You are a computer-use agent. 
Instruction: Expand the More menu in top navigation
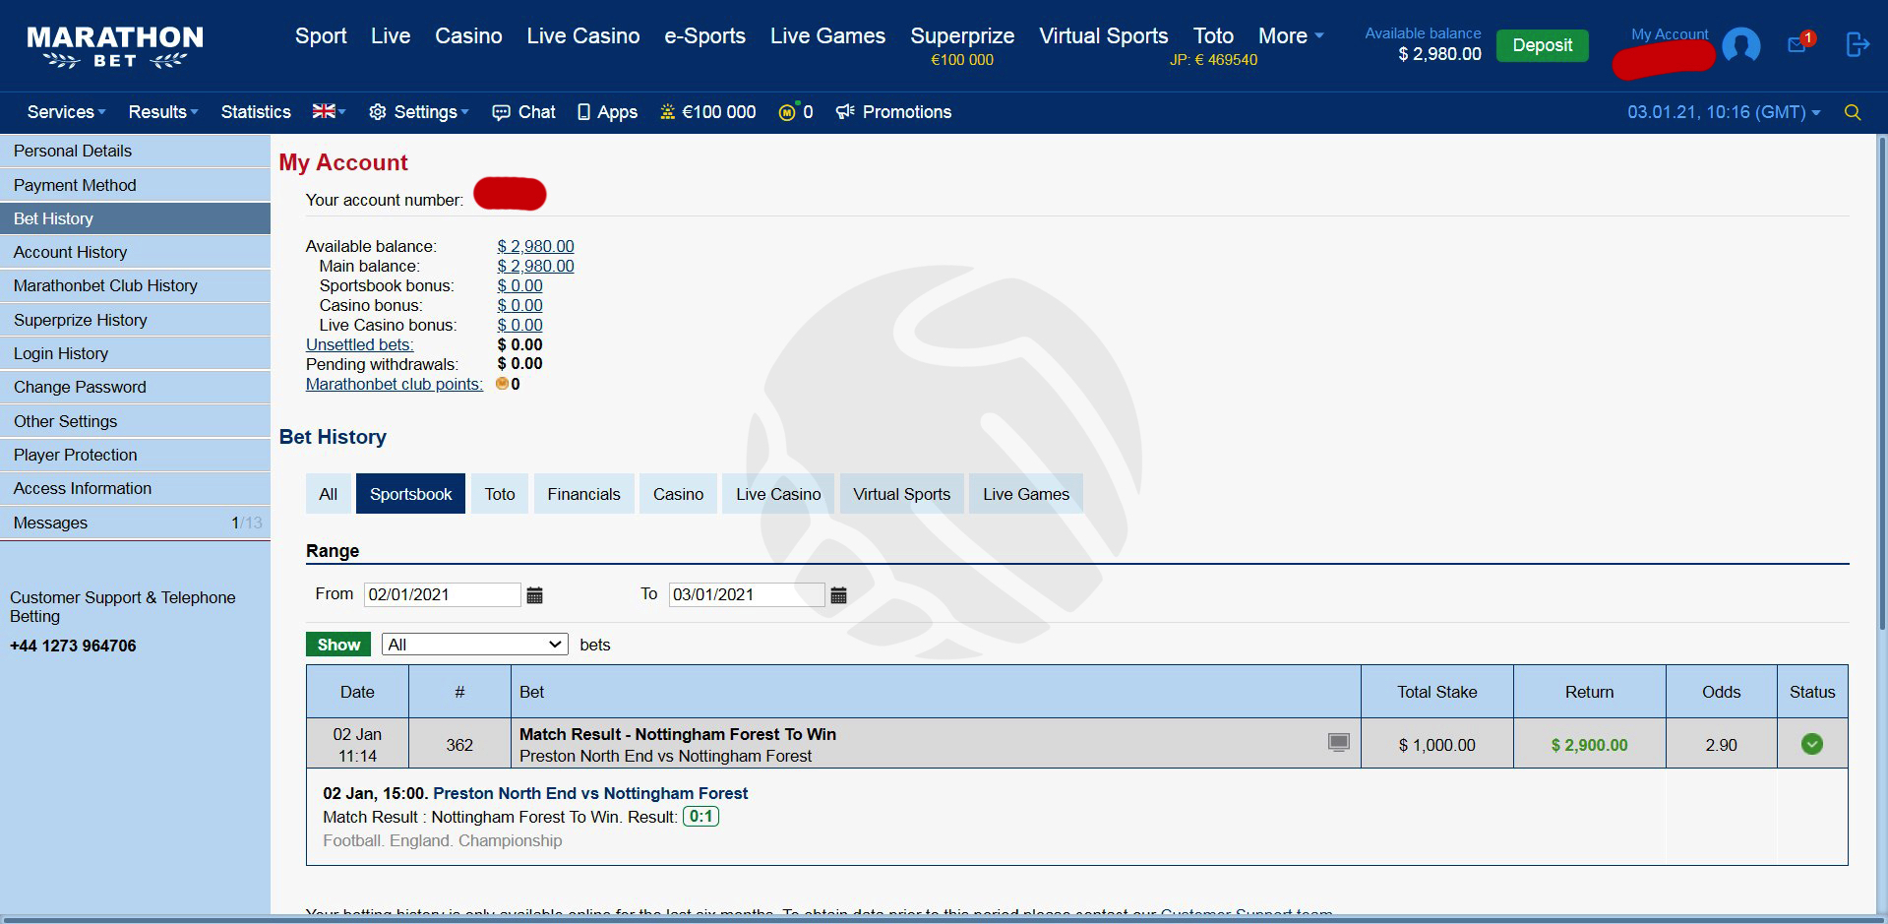1291,36
